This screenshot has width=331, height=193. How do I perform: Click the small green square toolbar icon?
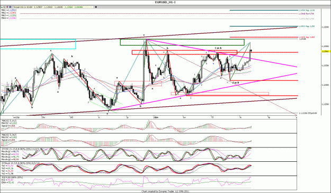tap(2, 7)
